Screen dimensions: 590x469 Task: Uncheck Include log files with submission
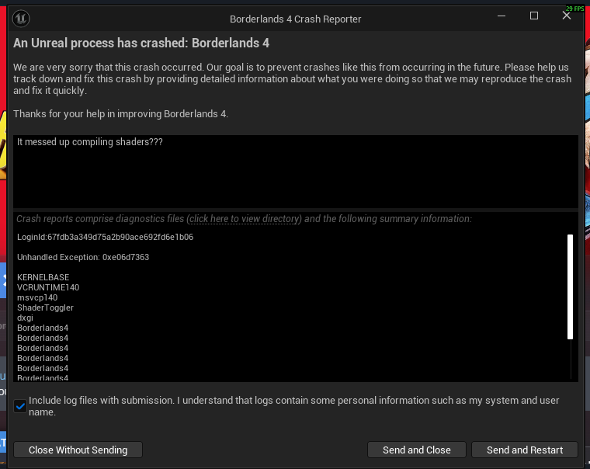pyautogui.click(x=20, y=406)
